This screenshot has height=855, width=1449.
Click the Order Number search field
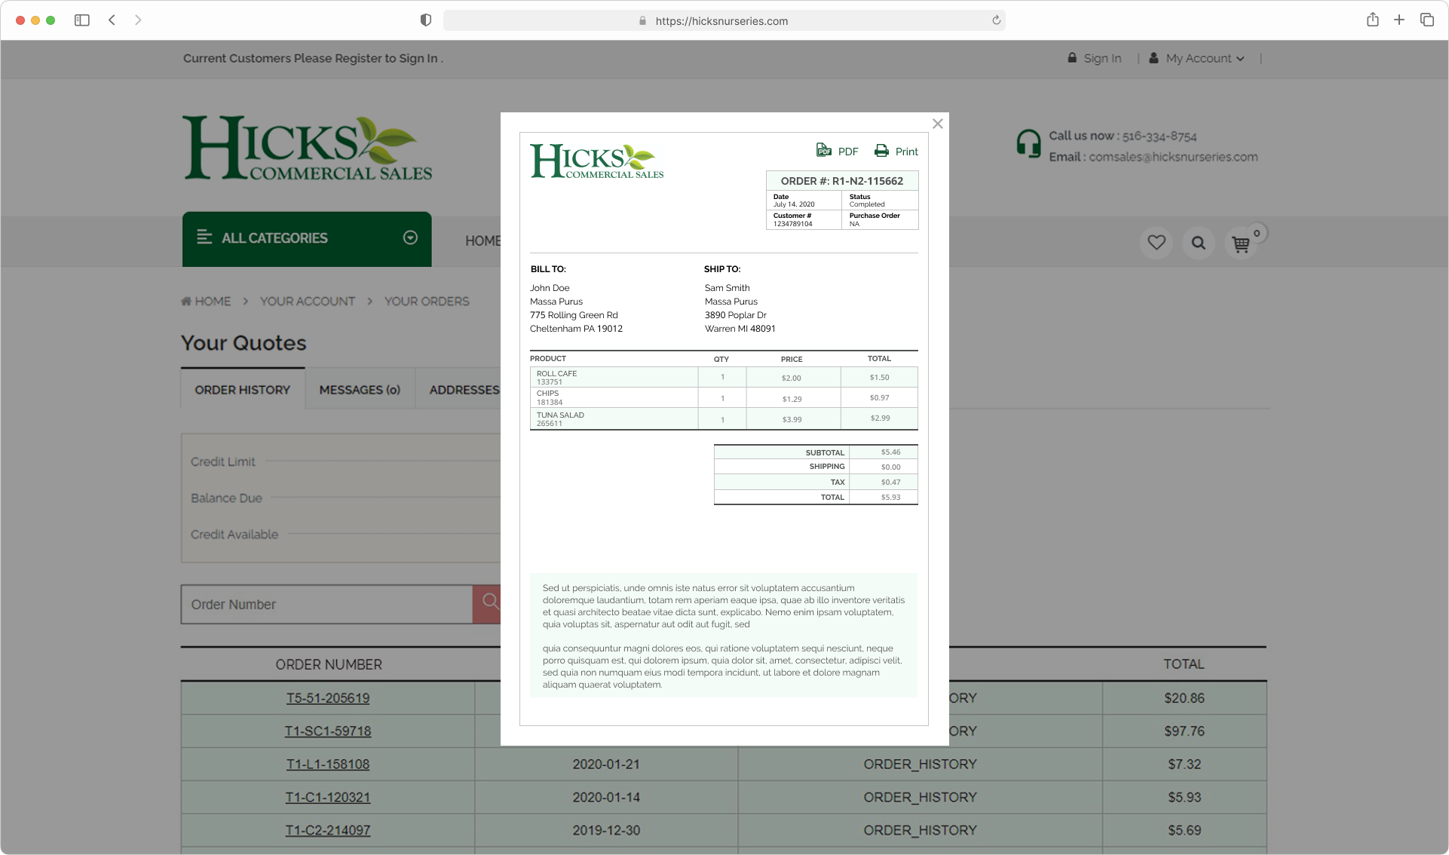326,605
